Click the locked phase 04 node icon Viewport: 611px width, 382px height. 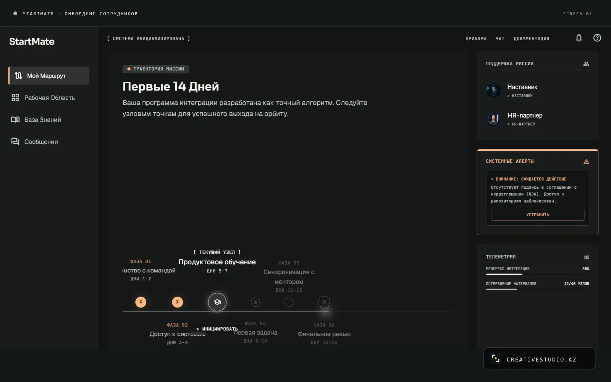coord(255,302)
